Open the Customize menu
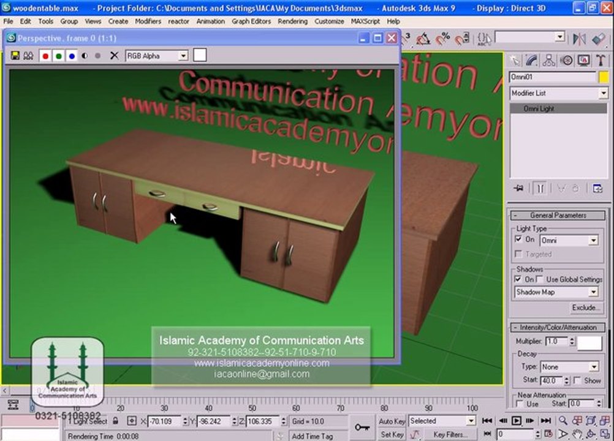 [x=329, y=21]
